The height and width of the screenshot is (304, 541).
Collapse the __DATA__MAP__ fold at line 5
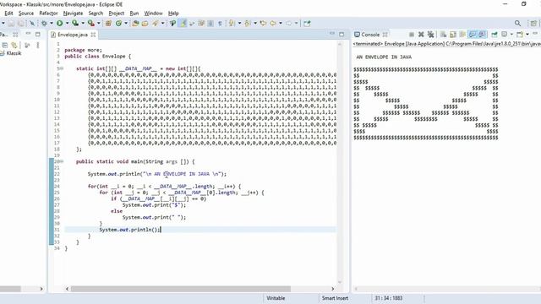pos(62,68)
